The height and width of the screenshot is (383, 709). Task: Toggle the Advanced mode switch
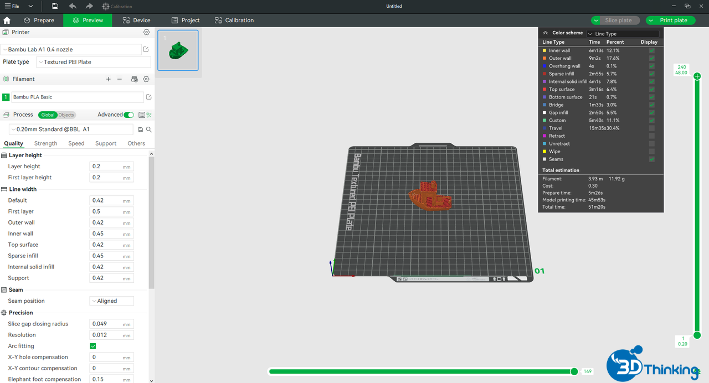[x=129, y=115]
